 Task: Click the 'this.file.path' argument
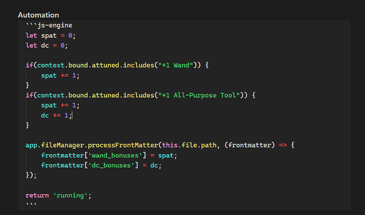189,145
